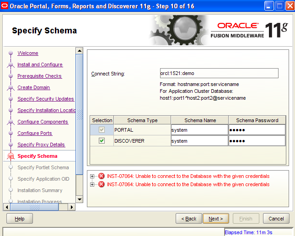This screenshot has height=236, width=295.
Task: Close the installer window
Action: [290, 6]
